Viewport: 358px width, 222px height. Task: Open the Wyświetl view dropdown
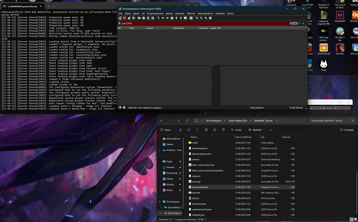point(256,130)
